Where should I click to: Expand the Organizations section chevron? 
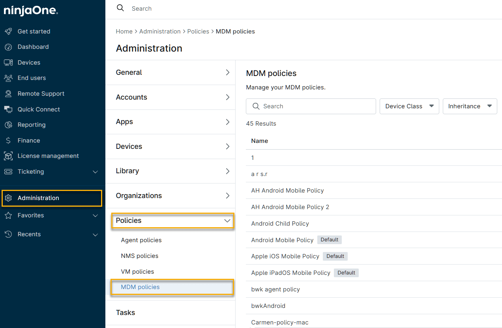pyautogui.click(x=227, y=196)
